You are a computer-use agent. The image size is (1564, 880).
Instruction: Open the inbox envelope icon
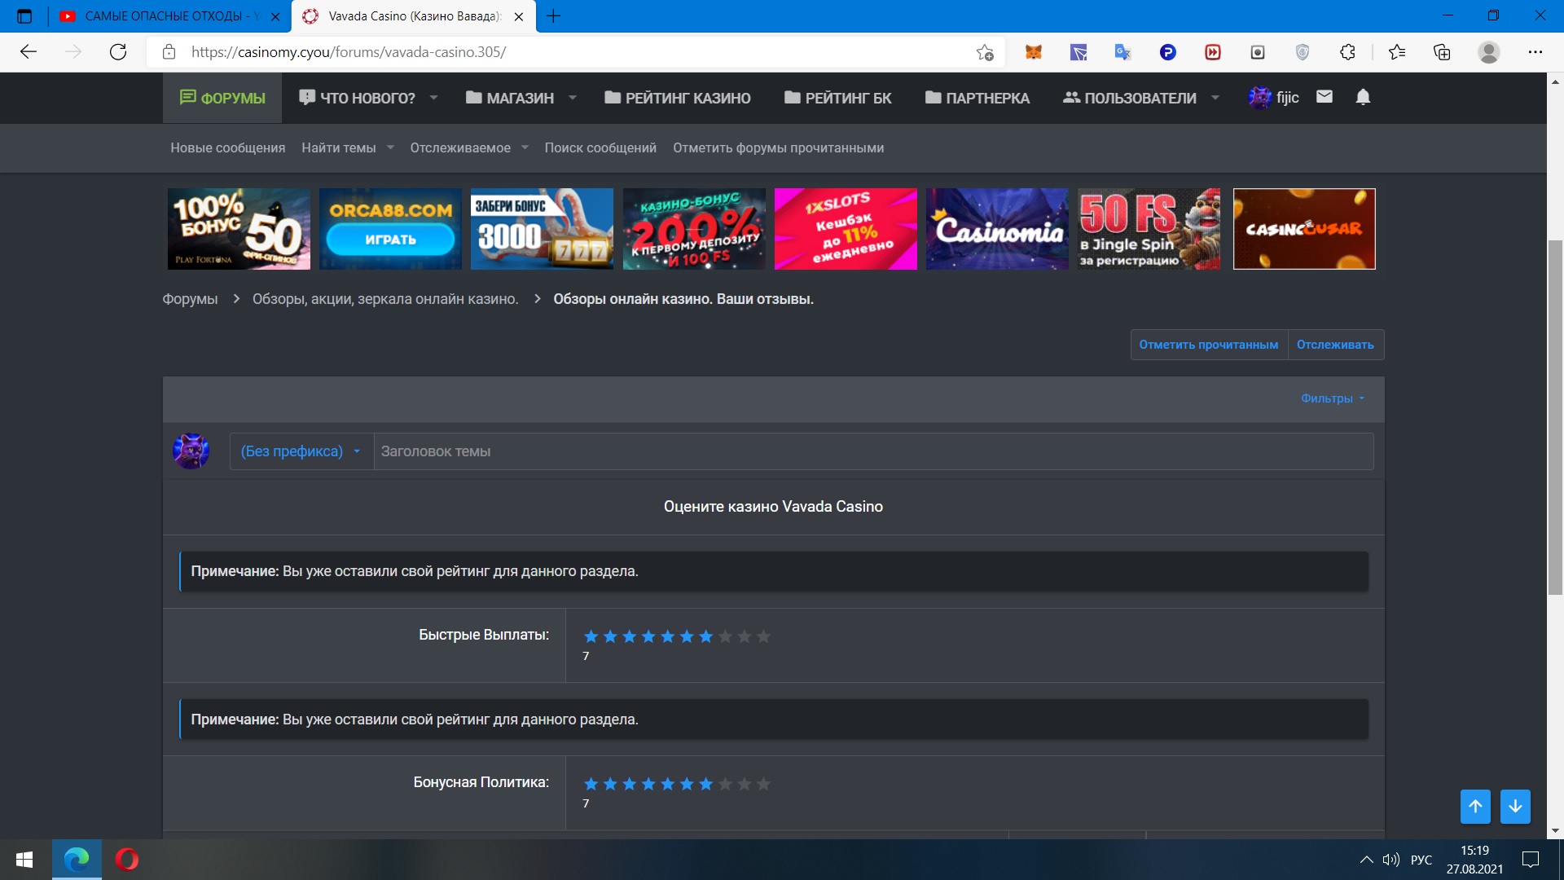[1325, 97]
